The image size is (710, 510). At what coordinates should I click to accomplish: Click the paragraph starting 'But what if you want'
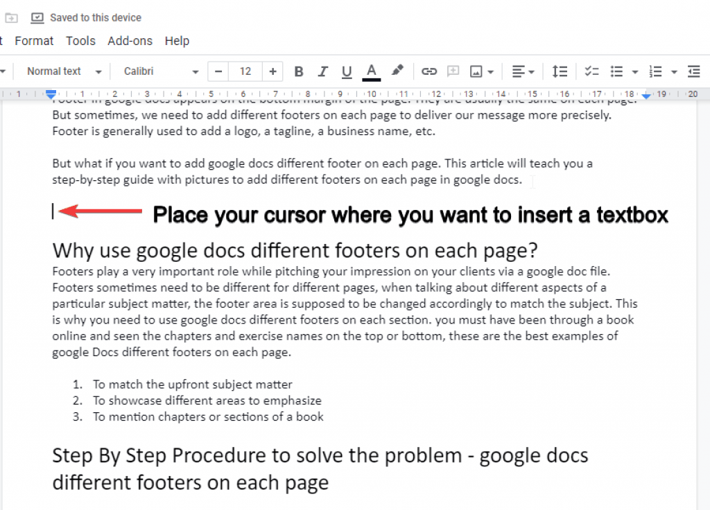(322, 172)
